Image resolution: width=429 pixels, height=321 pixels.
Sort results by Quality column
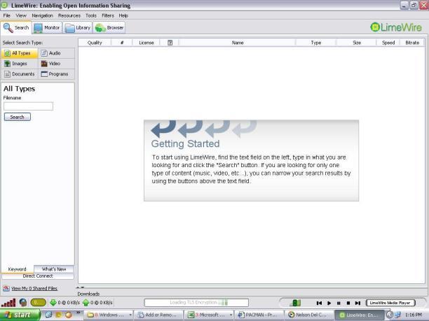(x=95, y=43)
